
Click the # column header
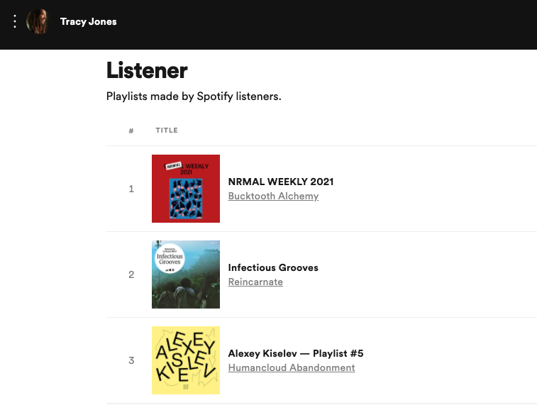(x=131, y=131)
